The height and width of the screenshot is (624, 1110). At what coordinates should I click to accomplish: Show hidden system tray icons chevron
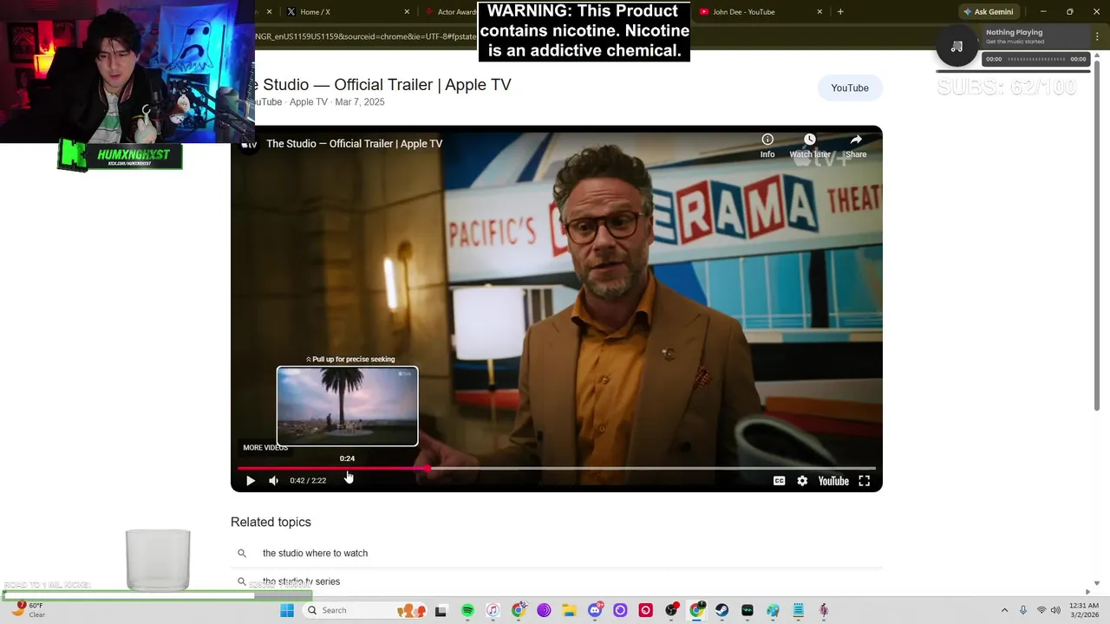tap(1004, 610)
